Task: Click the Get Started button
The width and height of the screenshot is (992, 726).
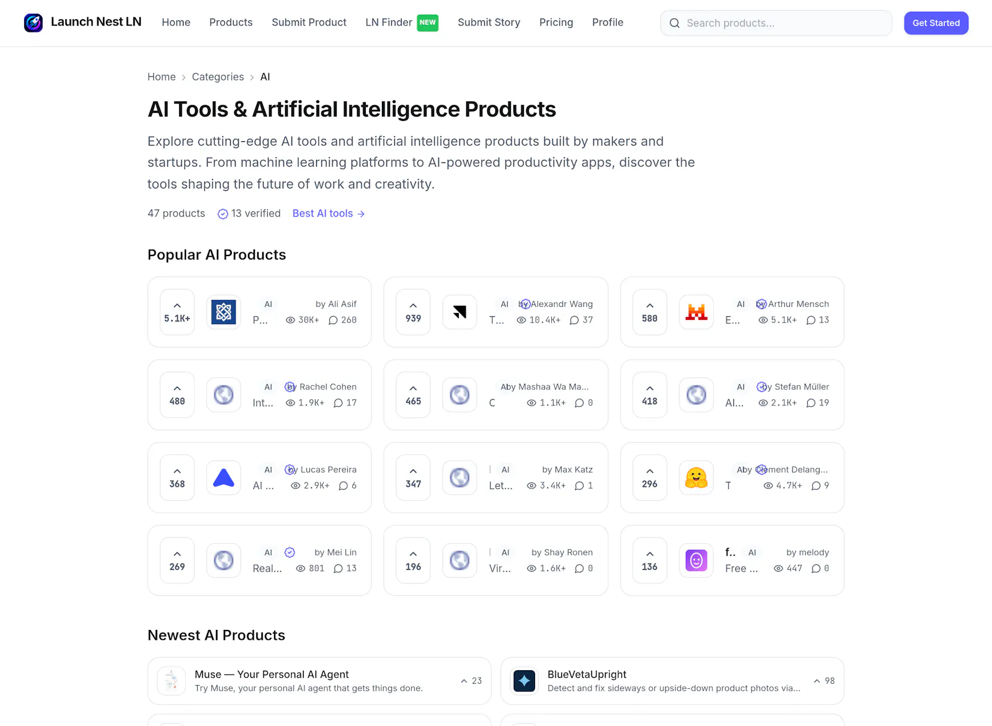Action: 936,23
